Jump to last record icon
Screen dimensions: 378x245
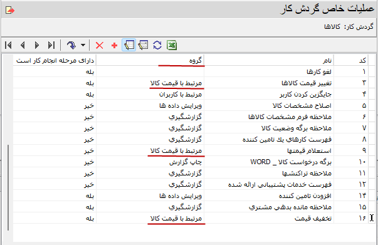tap(51, 45)
